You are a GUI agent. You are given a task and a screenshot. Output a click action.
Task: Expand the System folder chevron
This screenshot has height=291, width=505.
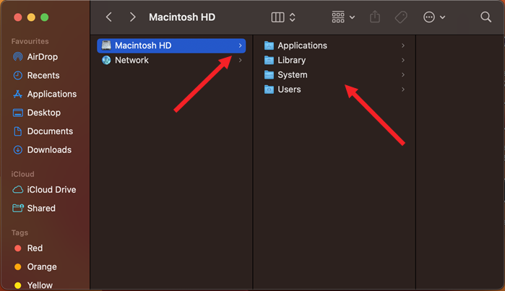click(x=403, y=74)
